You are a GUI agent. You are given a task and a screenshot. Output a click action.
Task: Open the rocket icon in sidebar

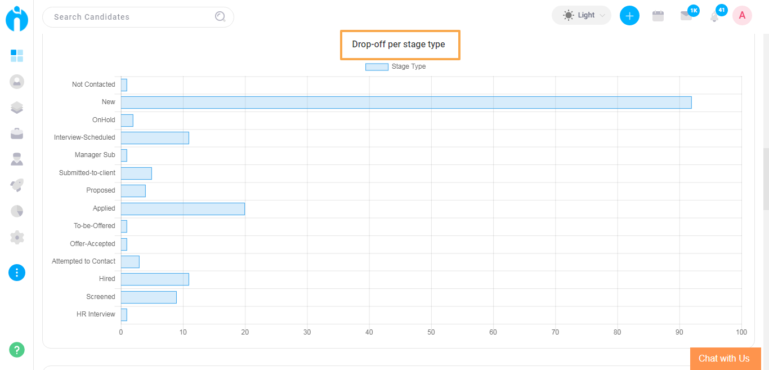click(x=17, y=185)
